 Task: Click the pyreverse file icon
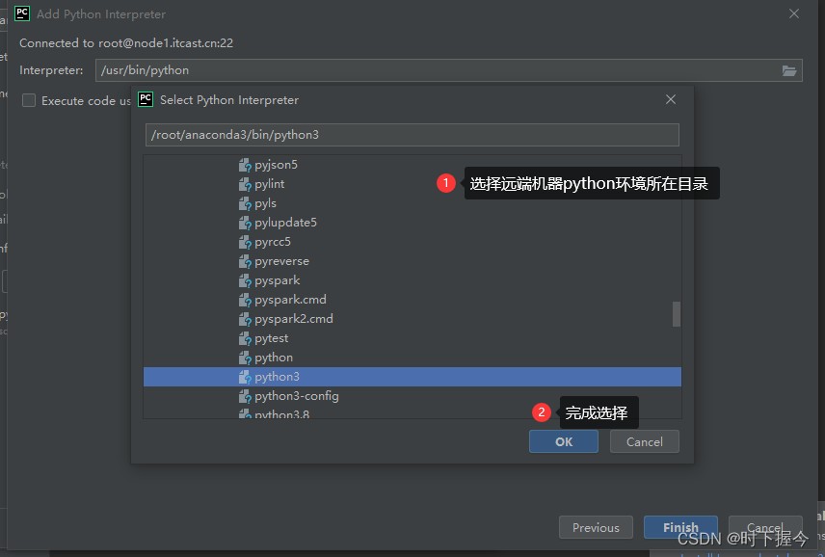click(245, 261)
